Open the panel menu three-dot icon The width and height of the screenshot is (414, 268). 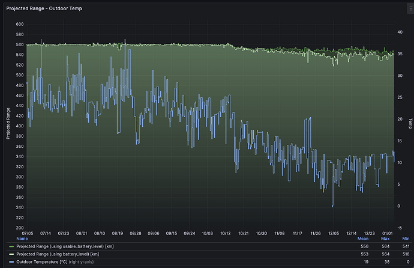[410, 9]
